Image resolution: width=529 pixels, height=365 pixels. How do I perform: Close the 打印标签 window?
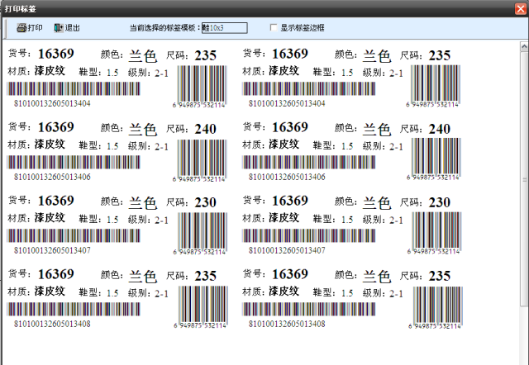click(519, 7)
